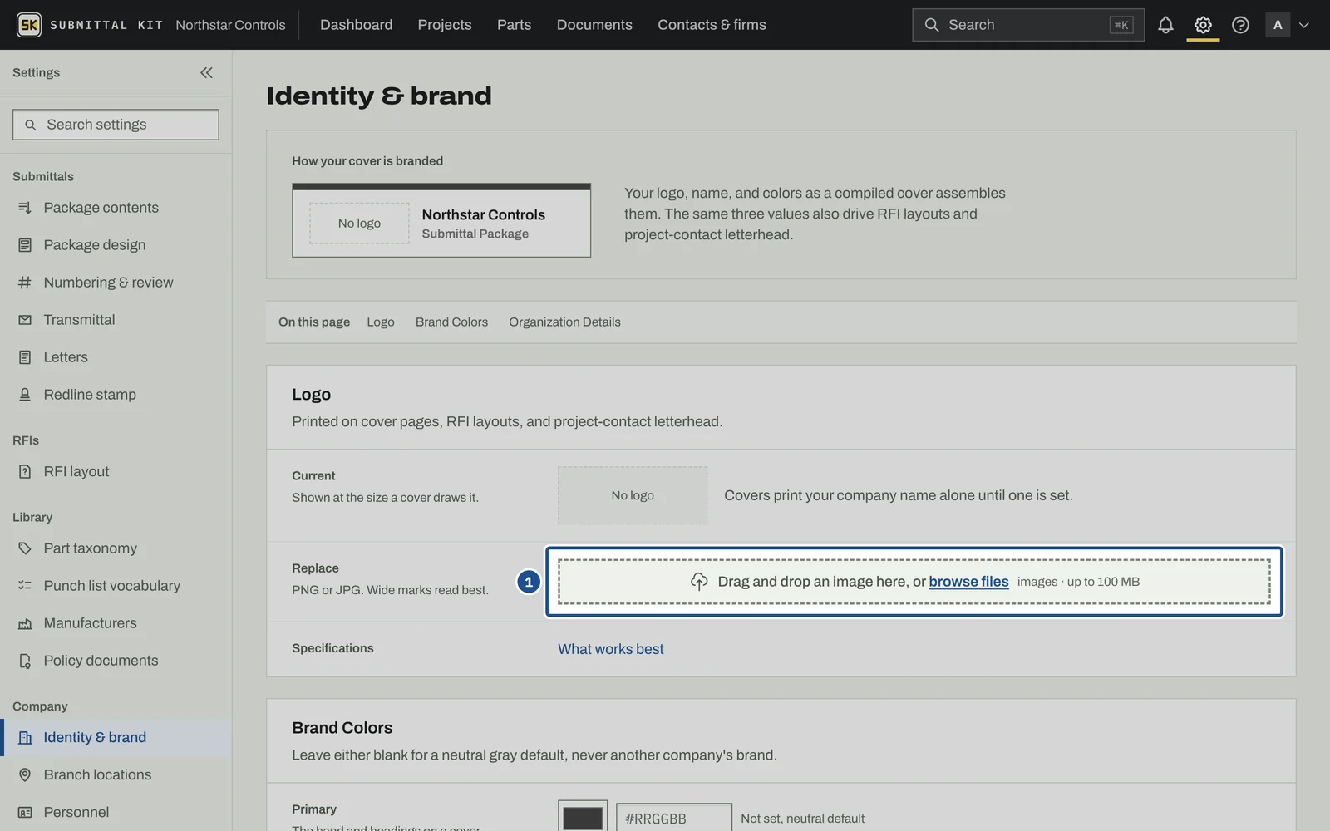The image size is (1330, 831).
Task: Focus the Search settings field
Action: pos(116,125)
